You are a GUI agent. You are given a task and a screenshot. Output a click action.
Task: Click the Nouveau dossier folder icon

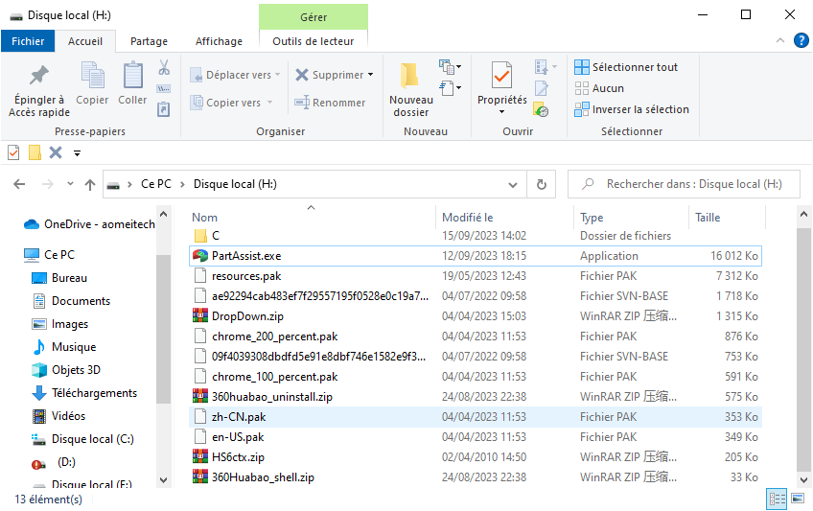click(410, 76)
